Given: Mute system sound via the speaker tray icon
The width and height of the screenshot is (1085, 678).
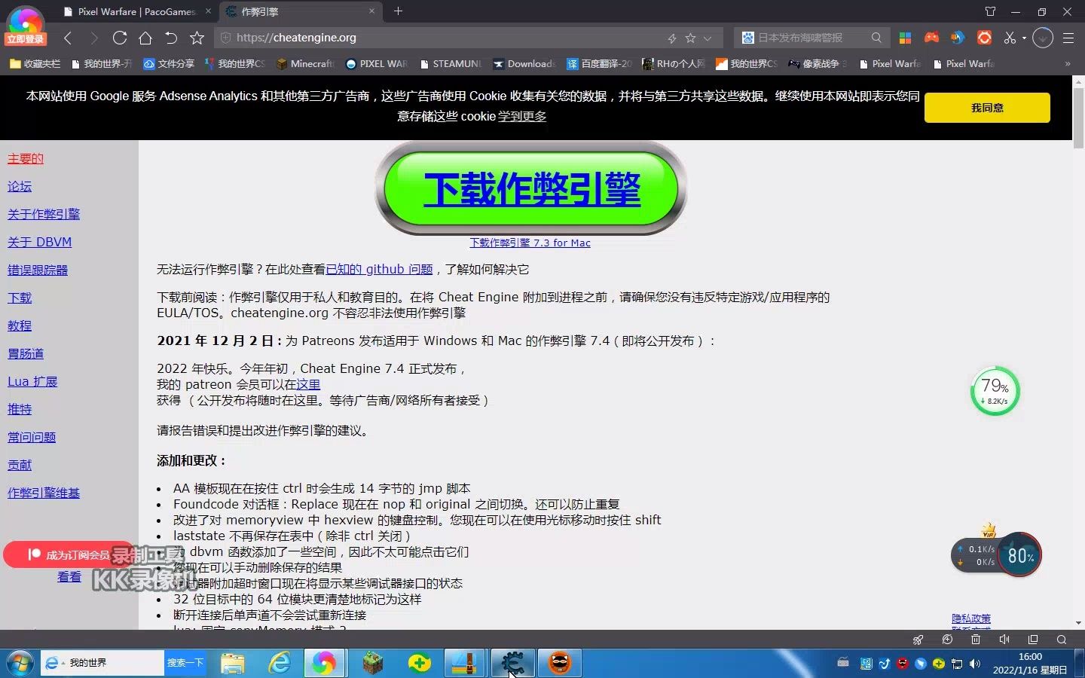Looking at the screenshot, I should [x=974, y=663].
